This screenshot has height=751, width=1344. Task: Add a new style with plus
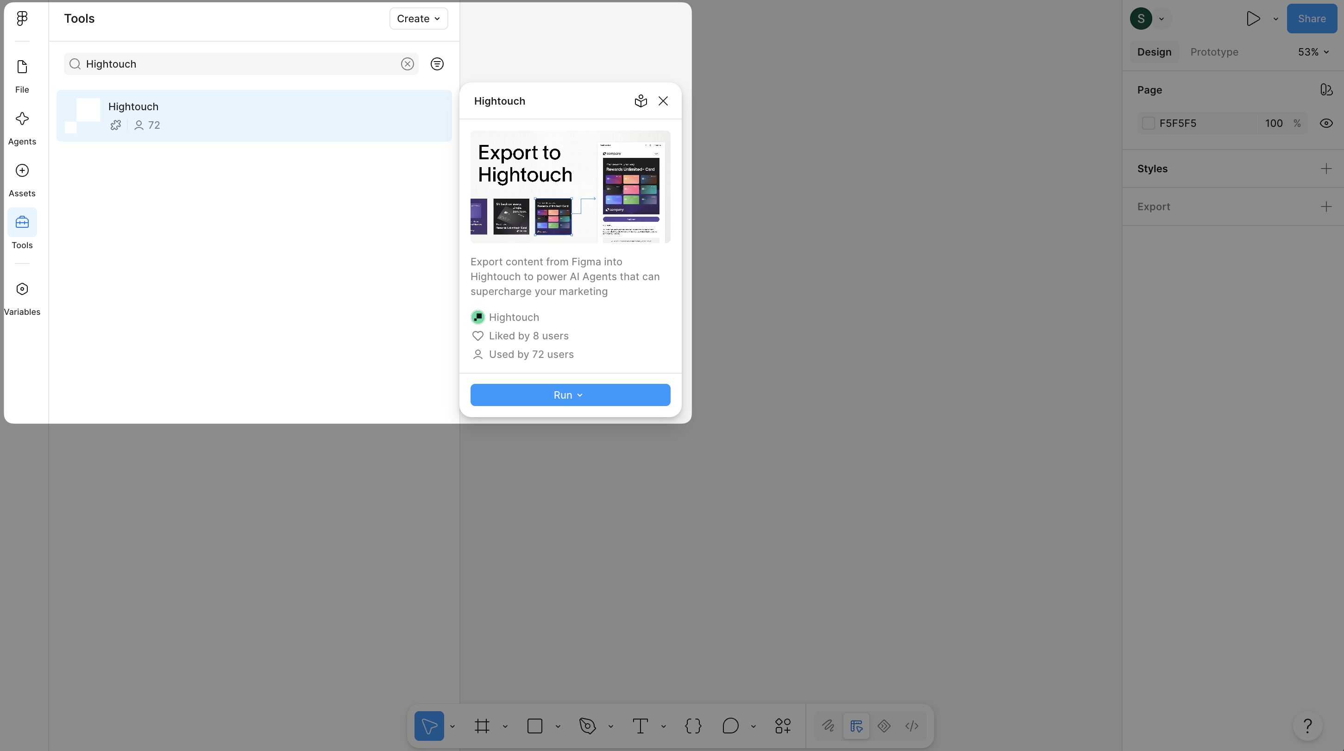(1326, 169)
